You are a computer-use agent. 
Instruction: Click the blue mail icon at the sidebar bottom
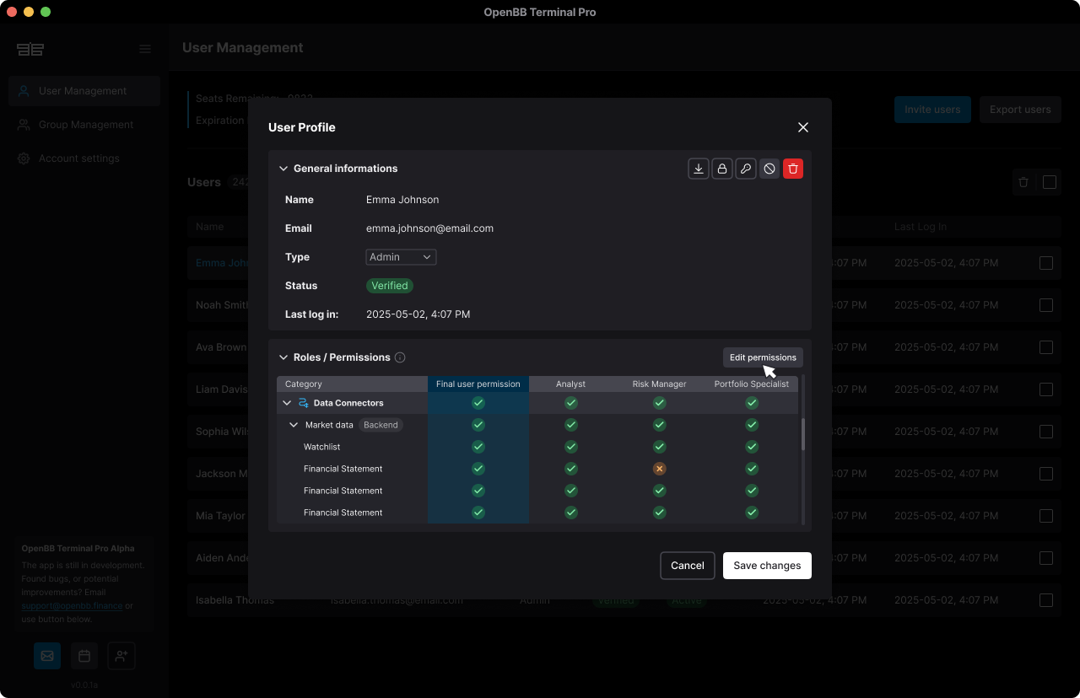[47, 656]
